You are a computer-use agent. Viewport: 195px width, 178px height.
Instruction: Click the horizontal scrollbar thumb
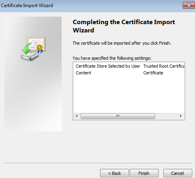click(118, 116)
